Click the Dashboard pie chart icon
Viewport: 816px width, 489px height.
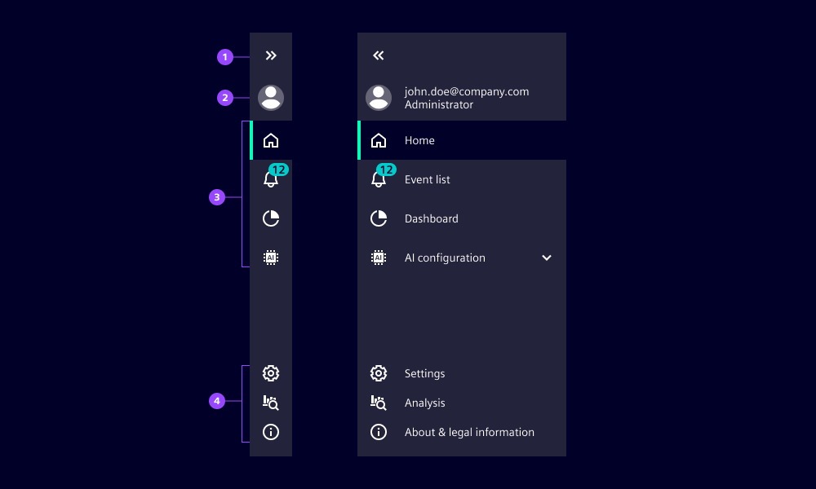point(271,218)
